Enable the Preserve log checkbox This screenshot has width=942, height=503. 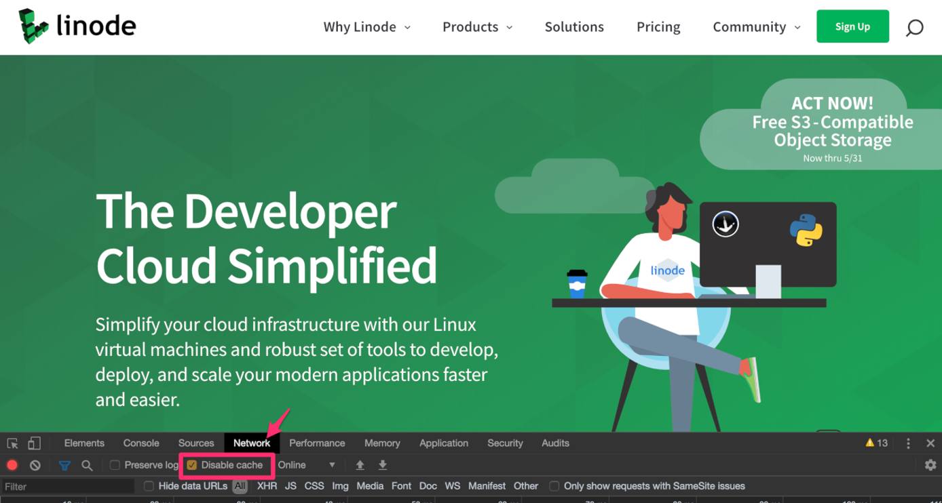(114, 465)
